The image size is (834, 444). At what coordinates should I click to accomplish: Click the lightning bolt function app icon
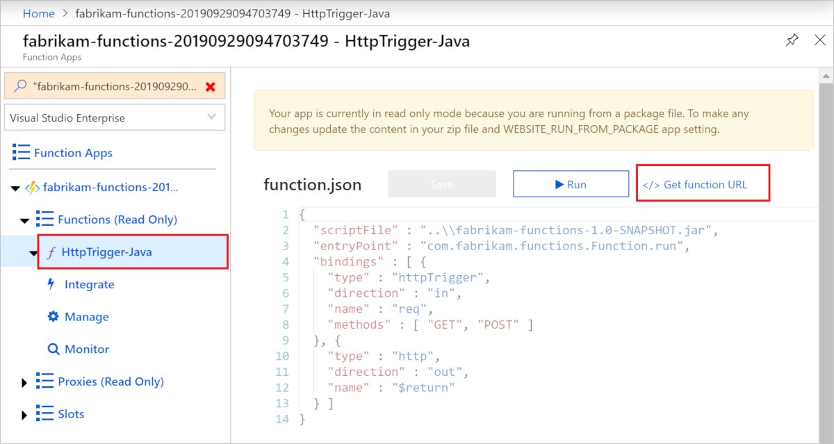point(32,188)
